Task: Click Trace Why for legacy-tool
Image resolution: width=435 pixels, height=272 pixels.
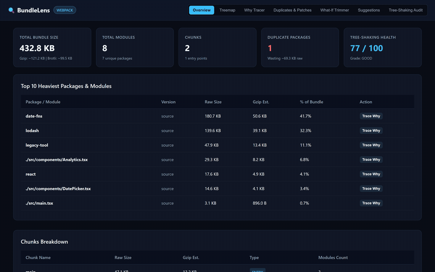Action: pos(371,145)
